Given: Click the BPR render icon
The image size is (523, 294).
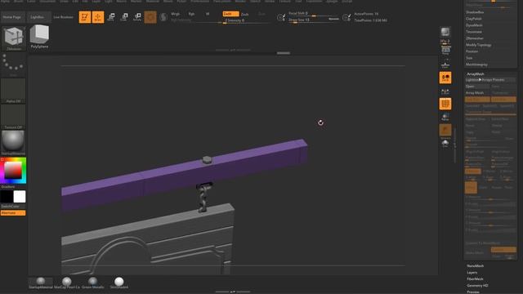Looking at the screenshot, I should pyautogui.click(x=445, y=32).
